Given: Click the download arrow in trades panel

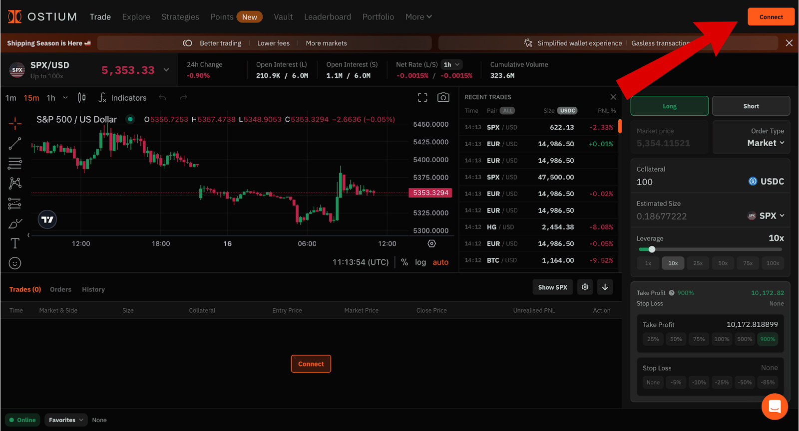Looking at the screenshot, I should coord(605,287).
